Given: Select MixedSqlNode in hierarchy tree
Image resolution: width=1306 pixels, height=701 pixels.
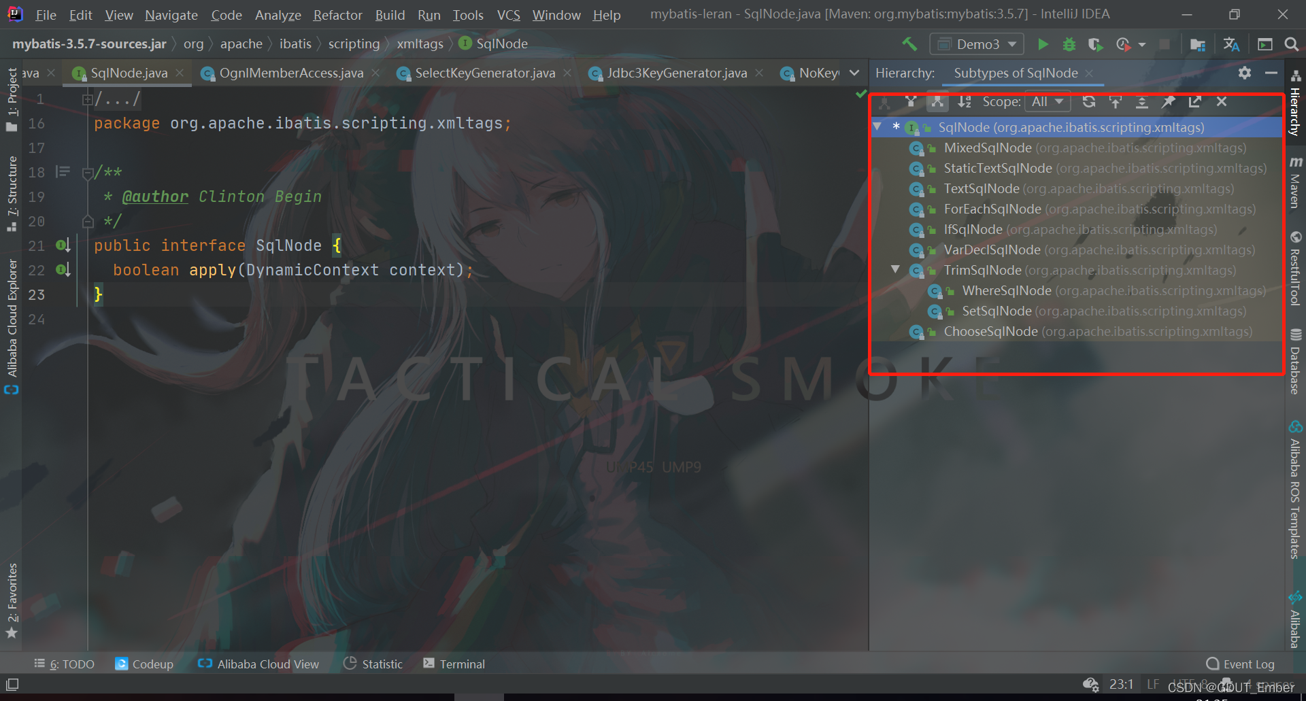Looking at the screenshot, I should pyautogui.click(x=1077, y=148).
